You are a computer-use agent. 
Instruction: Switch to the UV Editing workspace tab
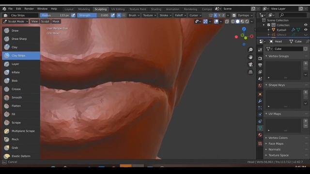coord(118,9)
